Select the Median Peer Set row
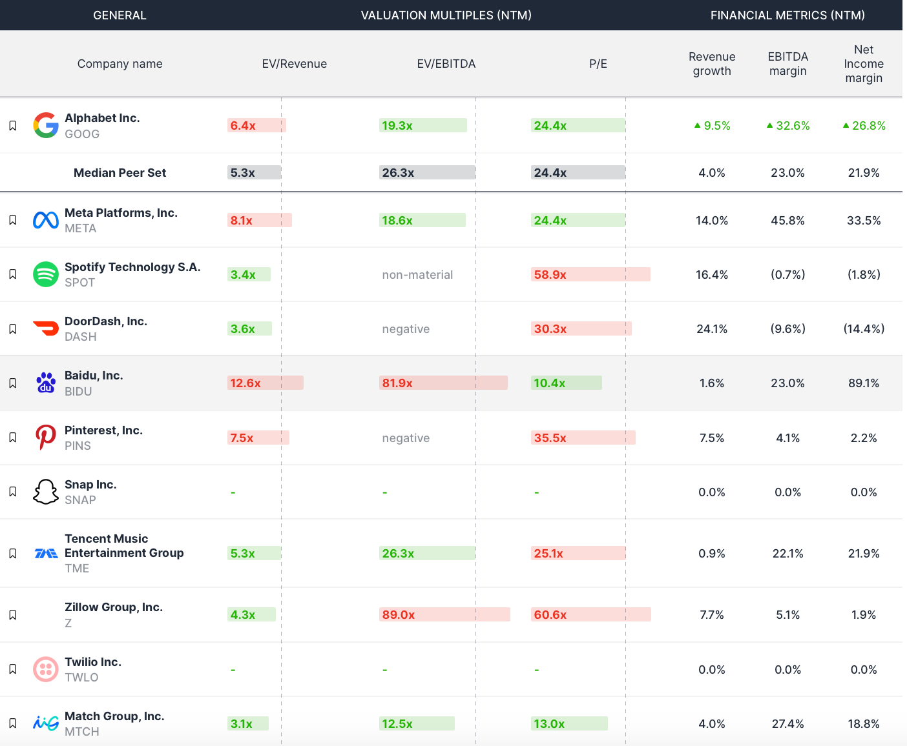This screenshot has height=746, width=907. click(120, 172)
